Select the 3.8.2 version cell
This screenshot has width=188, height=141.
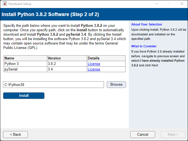(52, 64)
